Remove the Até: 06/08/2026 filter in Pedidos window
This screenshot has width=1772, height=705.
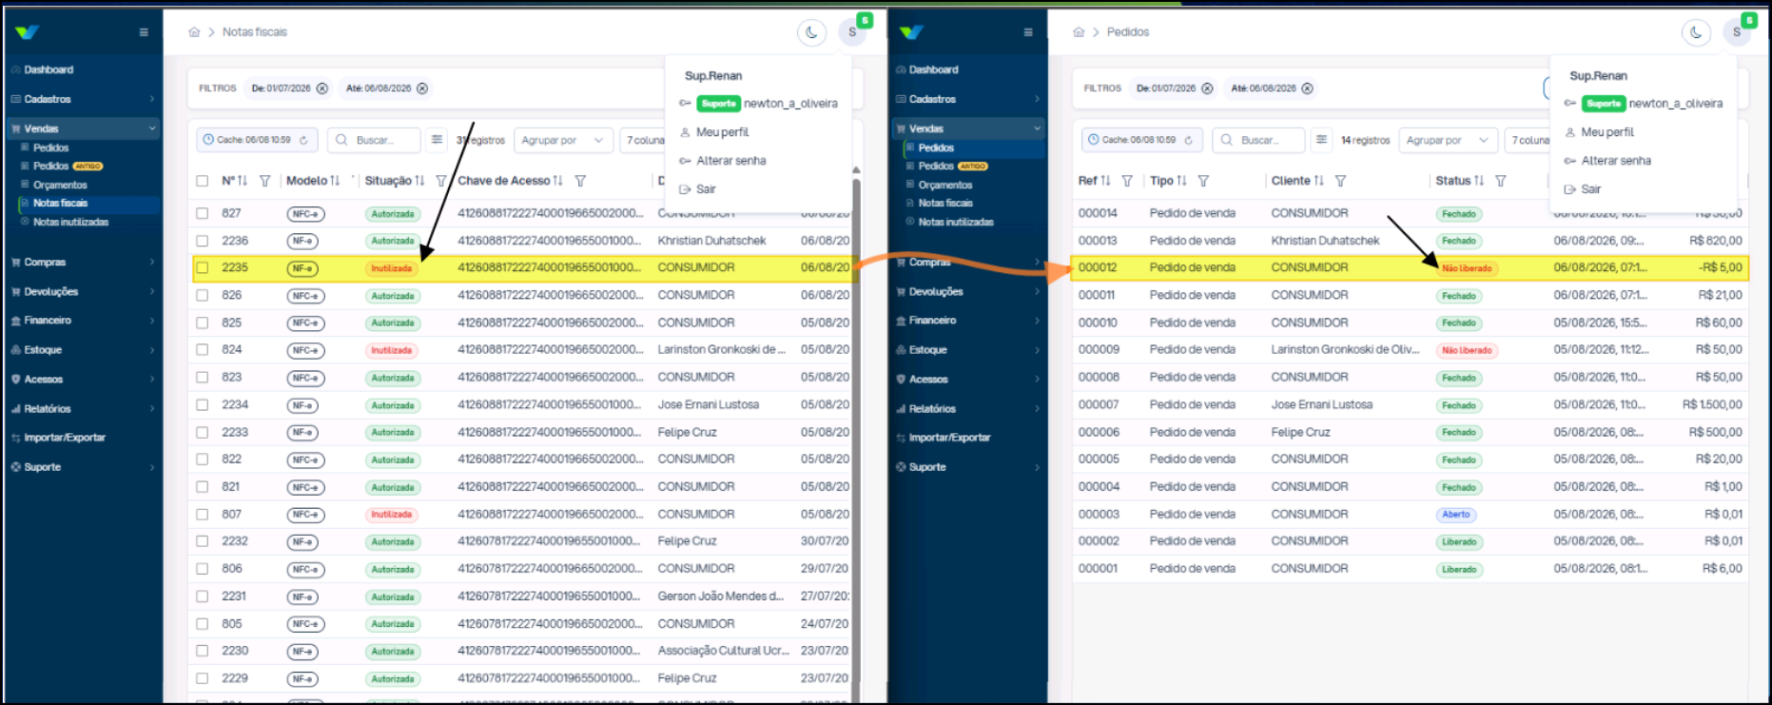click(1308, 88)
